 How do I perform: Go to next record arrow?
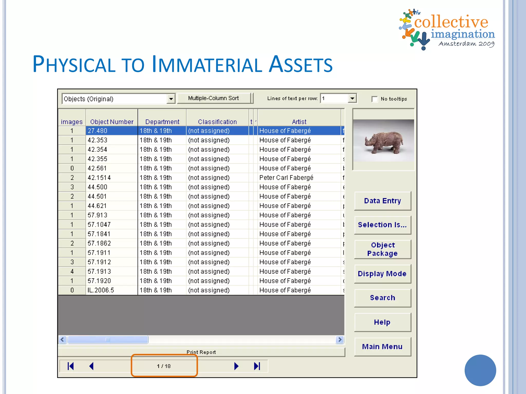(236, 366)
